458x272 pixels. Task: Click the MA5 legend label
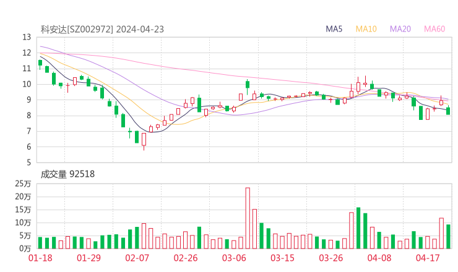coord(334,29)
